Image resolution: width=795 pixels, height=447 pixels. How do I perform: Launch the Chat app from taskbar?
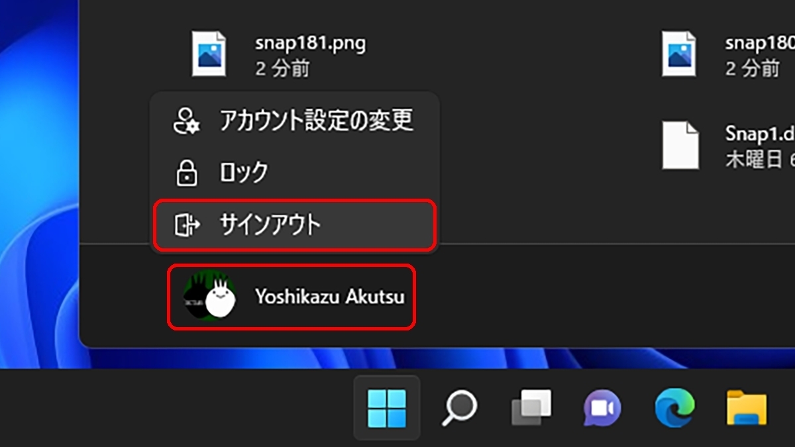coord(602,408)
